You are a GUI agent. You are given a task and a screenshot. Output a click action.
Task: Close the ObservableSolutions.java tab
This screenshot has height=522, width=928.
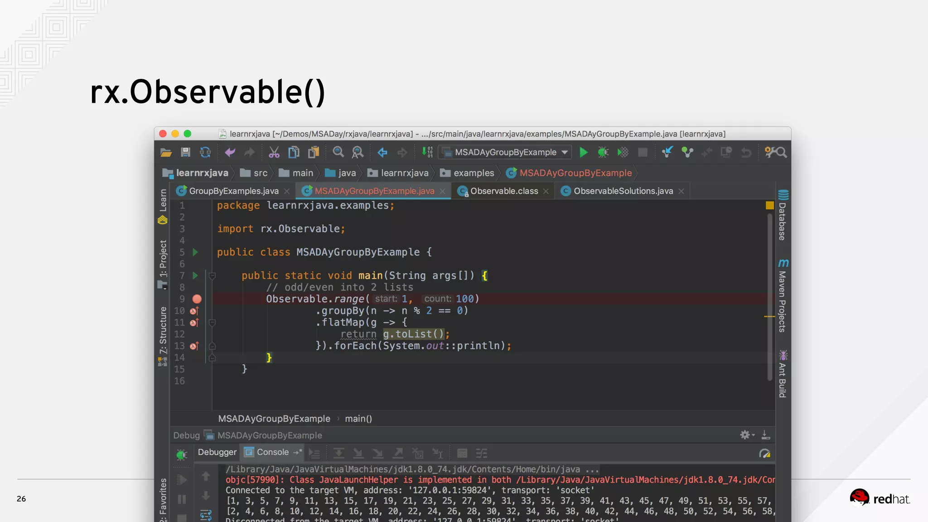[681, 191]
